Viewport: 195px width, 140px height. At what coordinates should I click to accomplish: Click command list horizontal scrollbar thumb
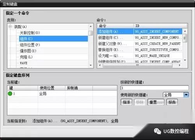[138, 65]
